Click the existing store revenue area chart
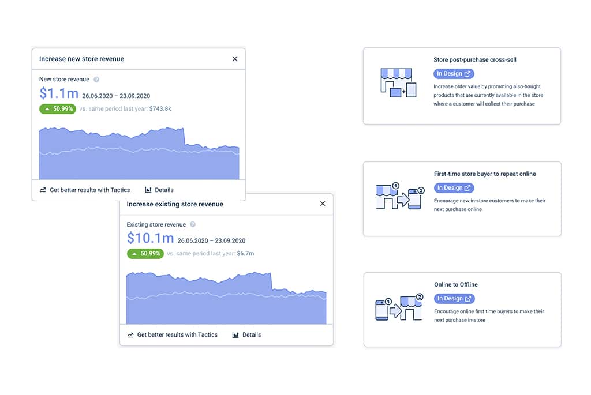 226,298
